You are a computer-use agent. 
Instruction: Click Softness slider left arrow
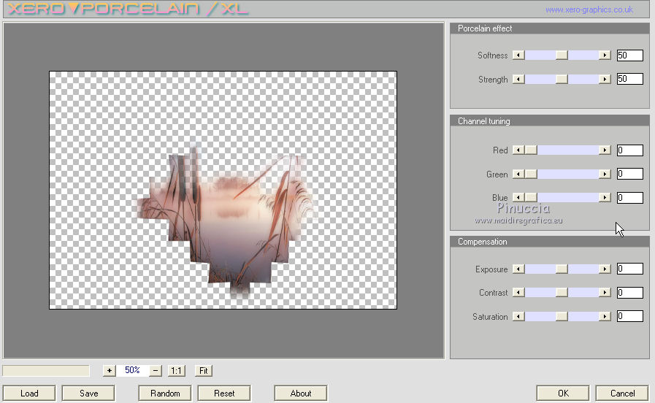coord(518,55)
